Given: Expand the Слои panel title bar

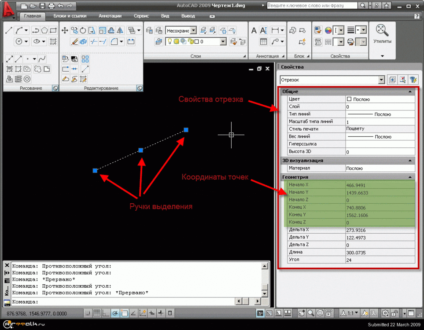Looking at the screenshot, I should pos(195,56).
